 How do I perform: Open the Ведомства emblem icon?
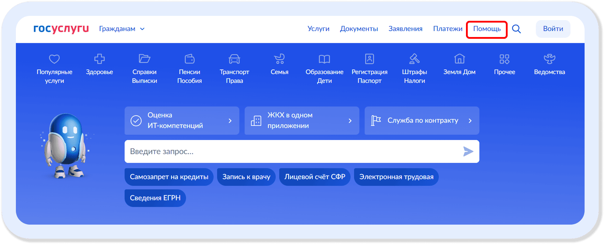[x=549, y=59]
